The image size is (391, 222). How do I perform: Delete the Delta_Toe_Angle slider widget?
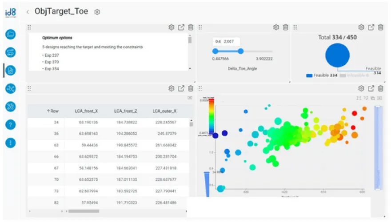coord(286,28)
